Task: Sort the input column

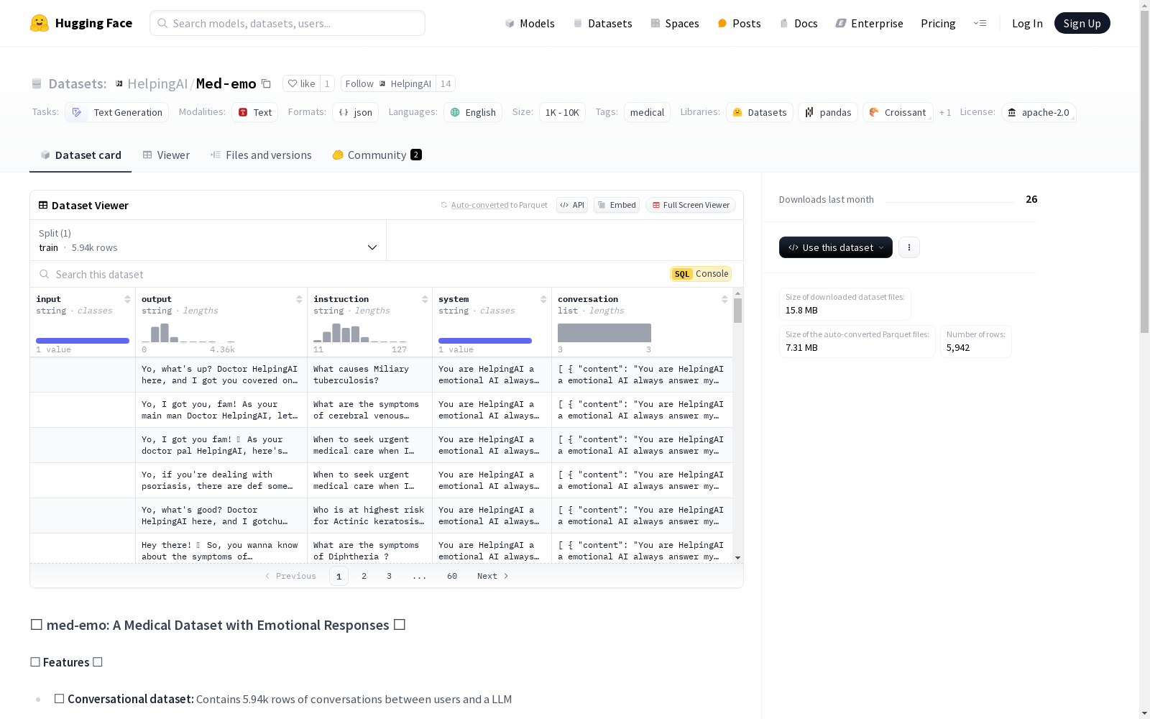Action: [x=127, y=299]
